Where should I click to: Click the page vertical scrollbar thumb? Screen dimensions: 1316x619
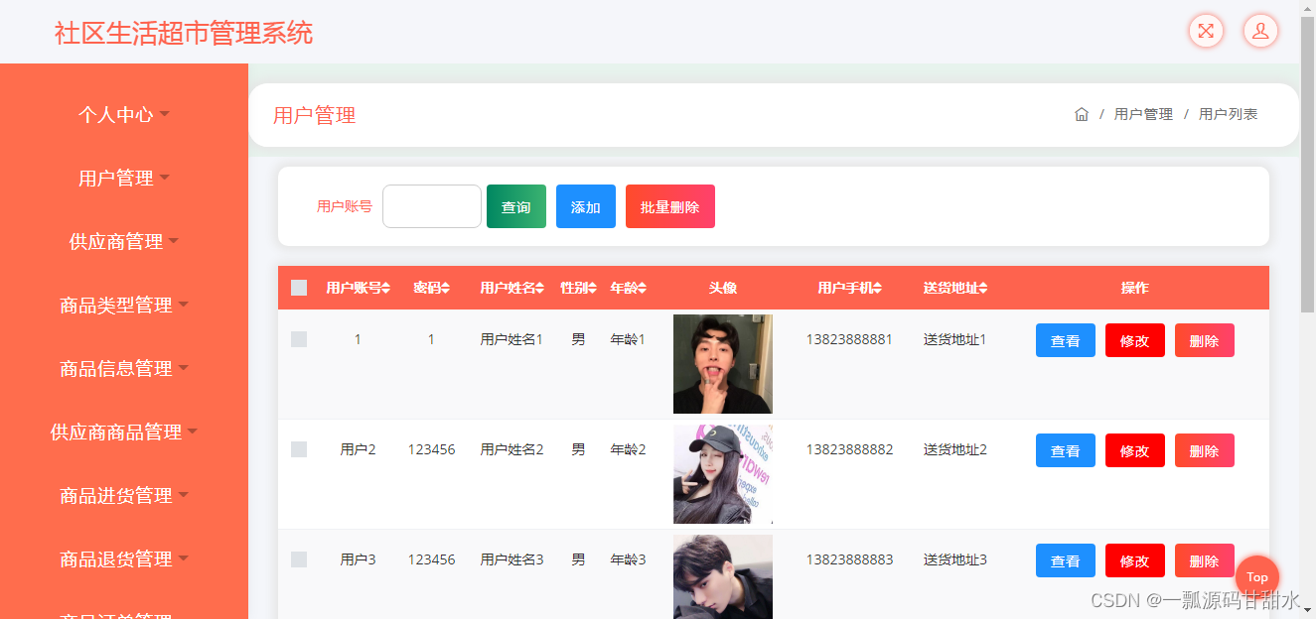coord(1308,164)
